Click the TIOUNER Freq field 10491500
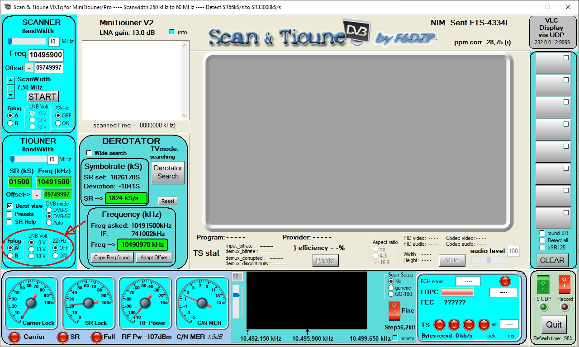The height and width of the screenshot is (347, 579). click(x=54, y=182)
